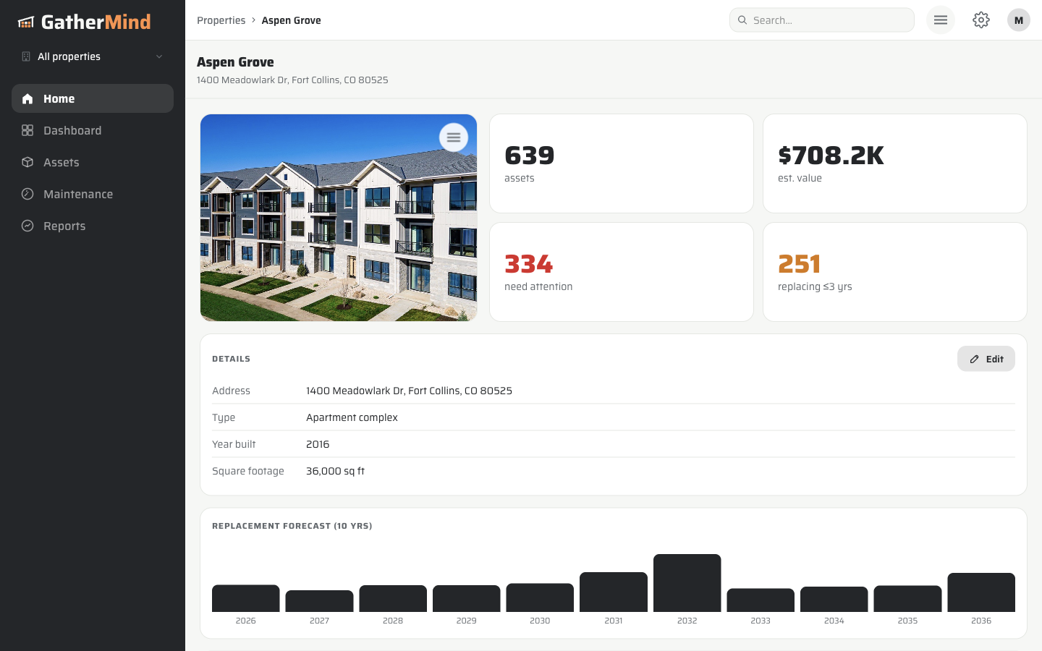Viewport: 1042px width, 651px height.
Task: Open the 639 assets card
Action: tap(622, 163)
